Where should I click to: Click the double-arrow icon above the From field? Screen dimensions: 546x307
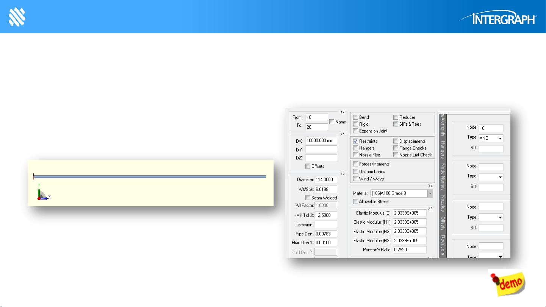coord(342,112)
